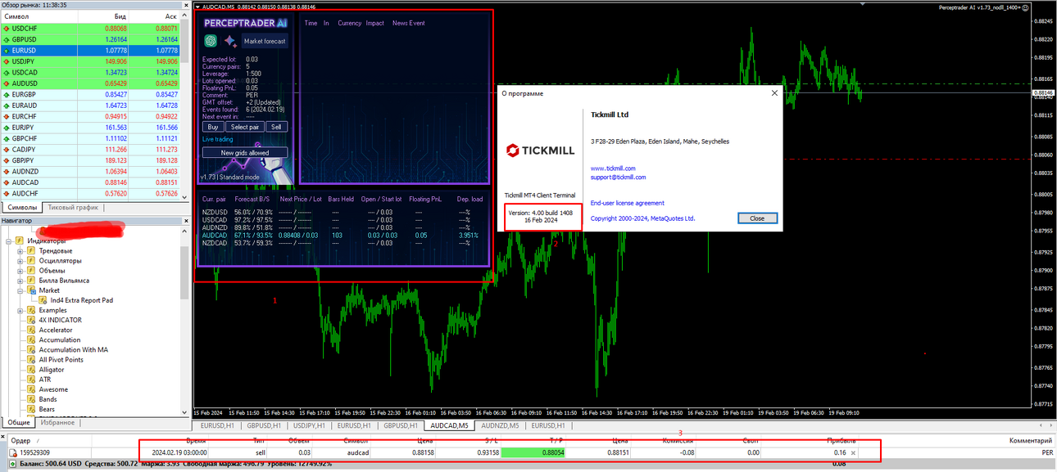1057x472 pixels.
Task: Click the Market folder icon in Navigator
Action: 31,290
